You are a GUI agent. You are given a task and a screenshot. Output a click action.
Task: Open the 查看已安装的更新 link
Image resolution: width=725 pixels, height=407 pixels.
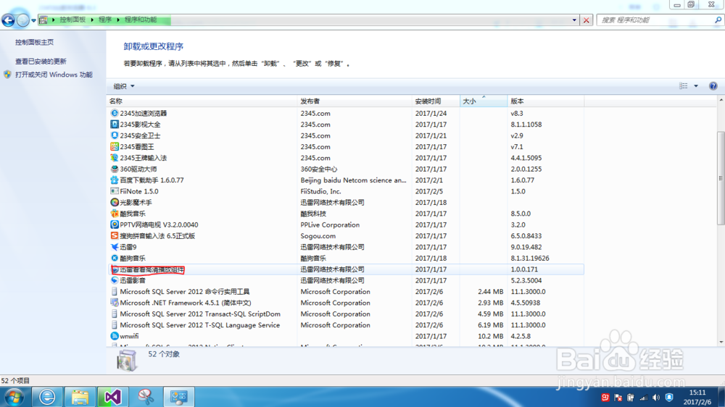41,61
